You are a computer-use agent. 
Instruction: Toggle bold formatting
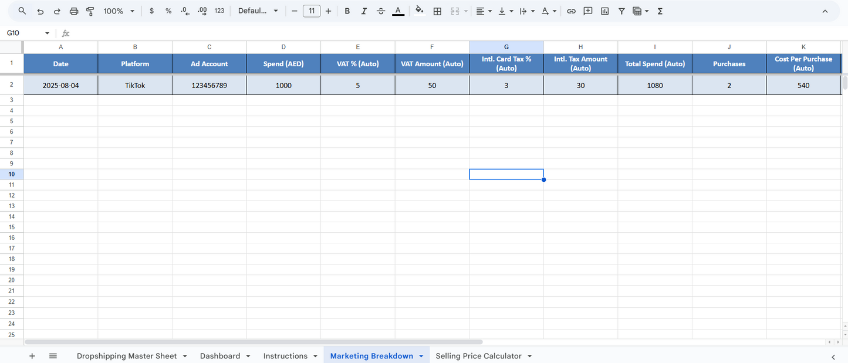point(347,11)
